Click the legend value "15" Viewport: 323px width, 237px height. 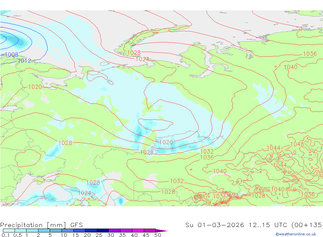pos(76,235)
